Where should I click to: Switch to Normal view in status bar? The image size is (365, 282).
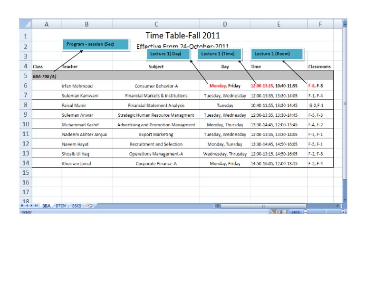[274, 212]
